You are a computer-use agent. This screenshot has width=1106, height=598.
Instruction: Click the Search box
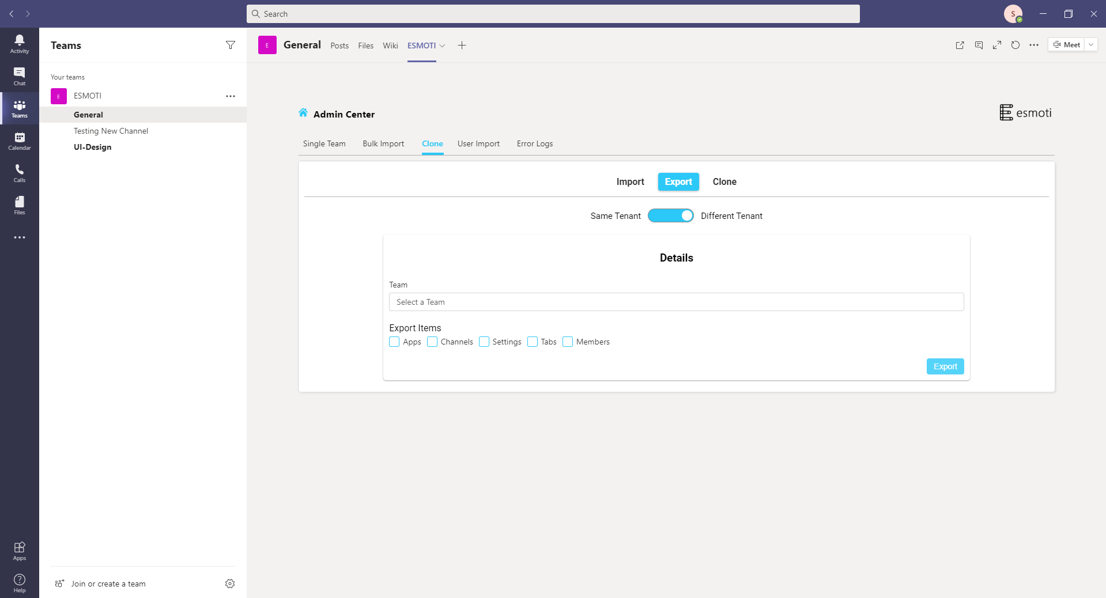pos(553,14)
